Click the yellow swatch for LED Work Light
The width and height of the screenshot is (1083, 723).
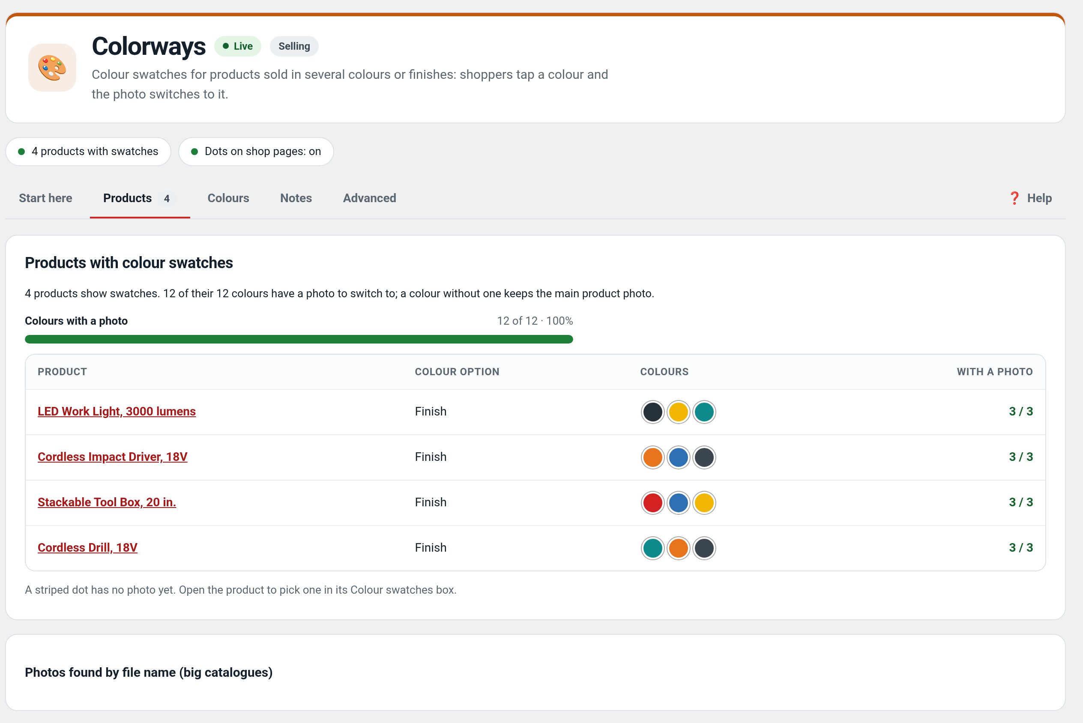(678, 412)
